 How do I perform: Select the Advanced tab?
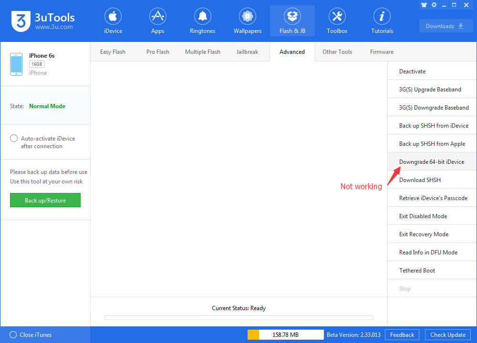coord(292,52)
